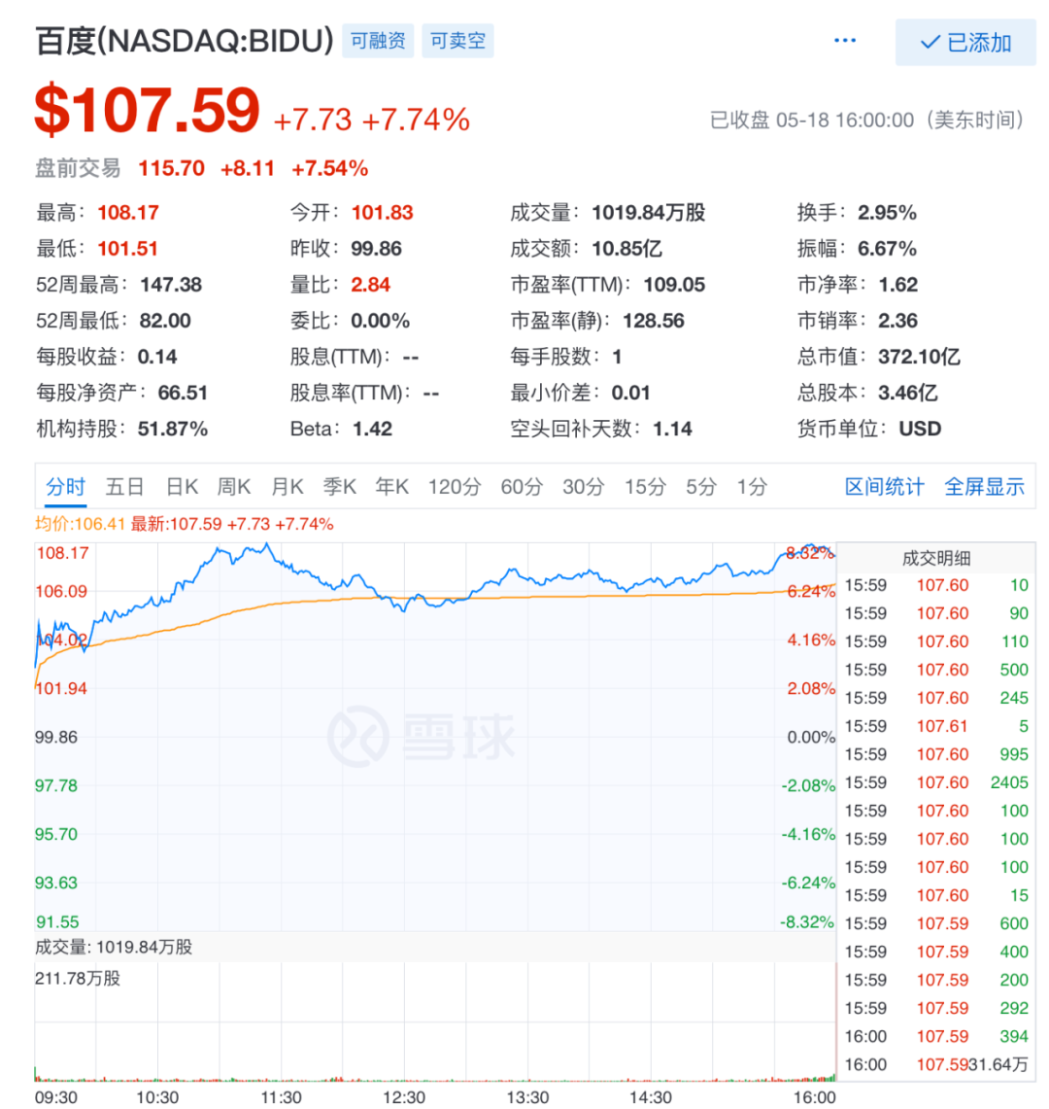
Task: Click the 最低 value 101.51
Action: tap(127, 248)
